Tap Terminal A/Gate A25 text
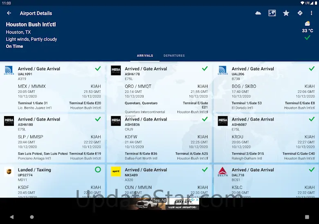This screenshot has width=319, height=224. point(192,154)
